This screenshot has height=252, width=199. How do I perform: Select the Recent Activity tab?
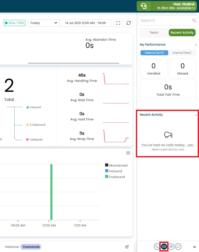pyautogui.click(x=182, y=33)
